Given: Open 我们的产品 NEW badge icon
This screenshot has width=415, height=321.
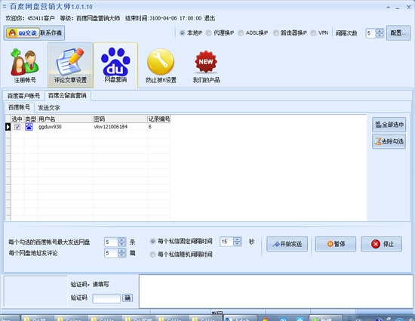Looking at the screenshot, I should click(206, 66).
